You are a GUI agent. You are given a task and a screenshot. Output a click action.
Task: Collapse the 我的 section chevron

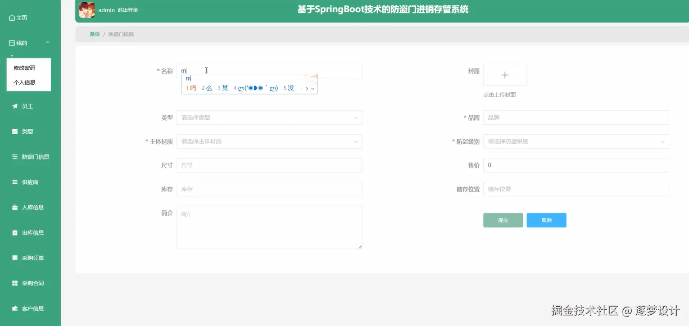[48, 42]
